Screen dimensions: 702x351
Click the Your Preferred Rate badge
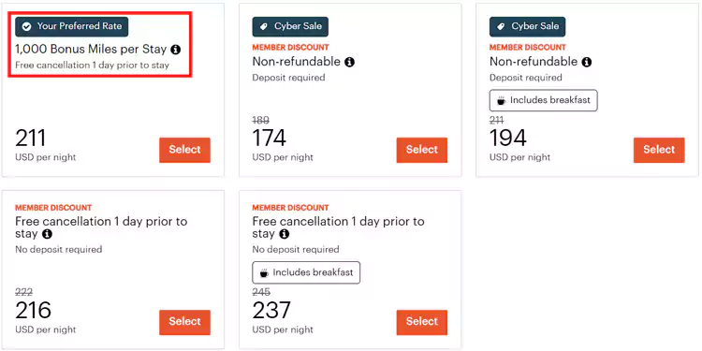pyautogui.click(x=72, y=27)
